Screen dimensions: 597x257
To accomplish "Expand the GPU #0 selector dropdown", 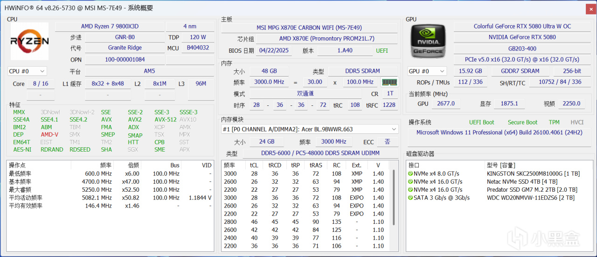I will click(427, 71).
